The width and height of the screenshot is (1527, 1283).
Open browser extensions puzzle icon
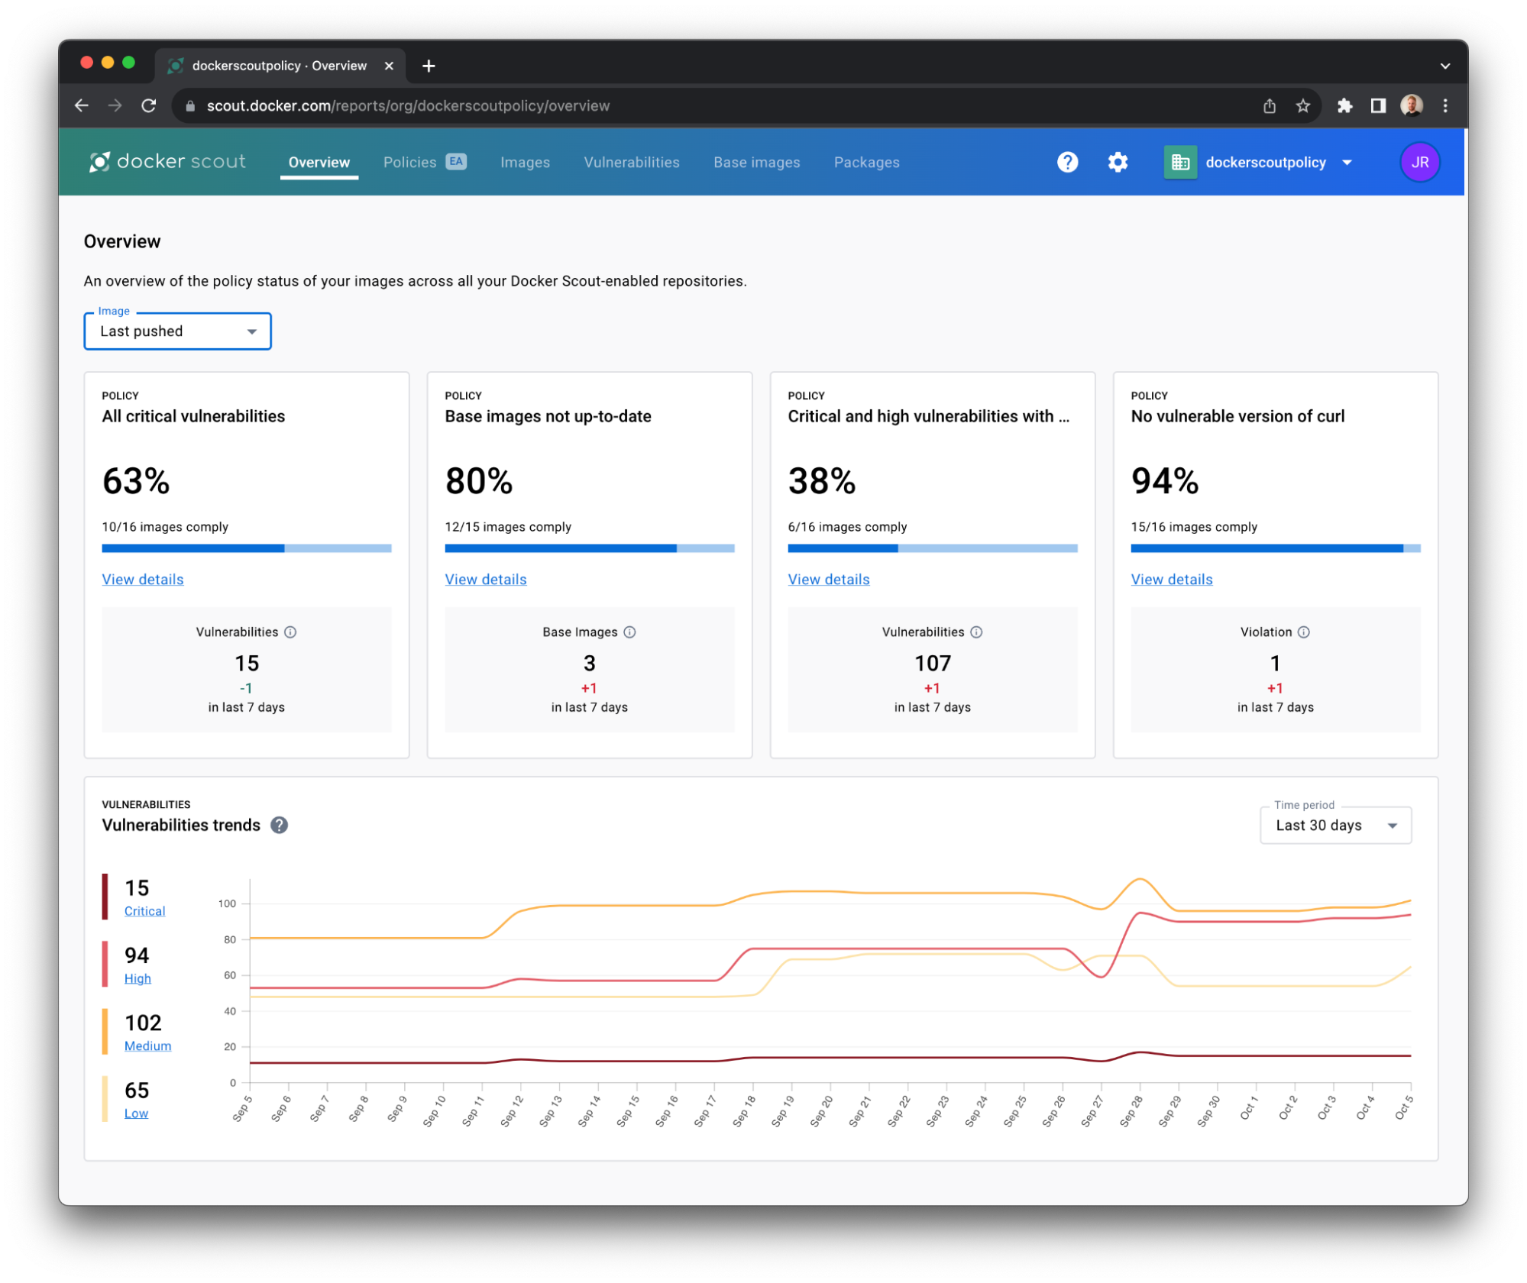(x=1344, y=106)
